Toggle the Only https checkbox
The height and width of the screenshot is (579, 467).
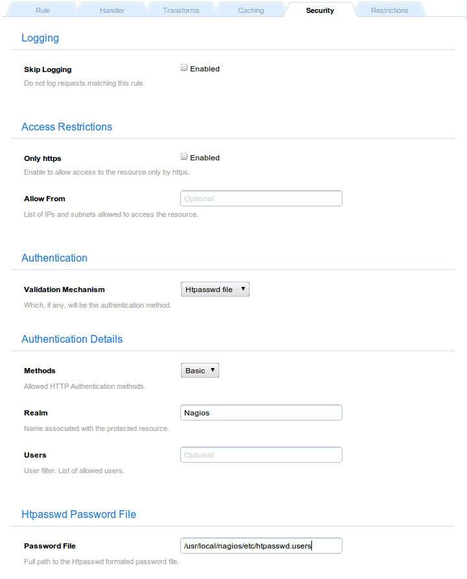(x=184, y=156)
